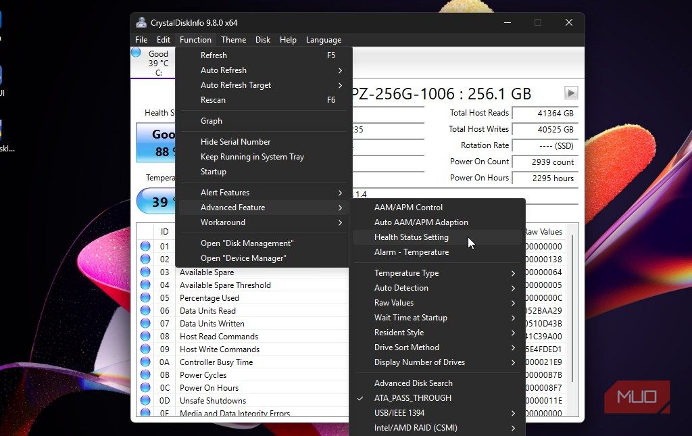Click the Rotation Rate value field
The width and height of the screenshot is (692, 436).
545,145
